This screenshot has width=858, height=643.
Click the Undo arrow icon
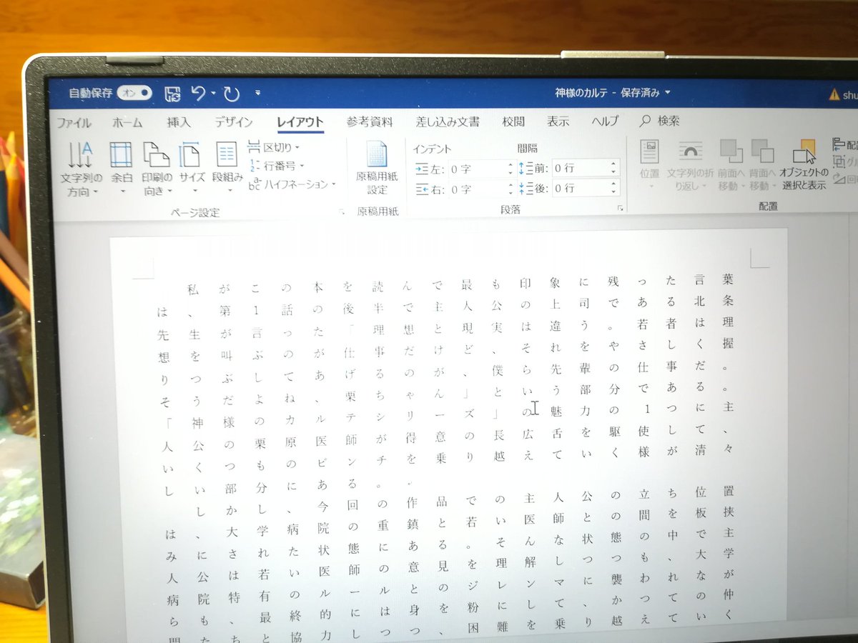coord(198,93)
